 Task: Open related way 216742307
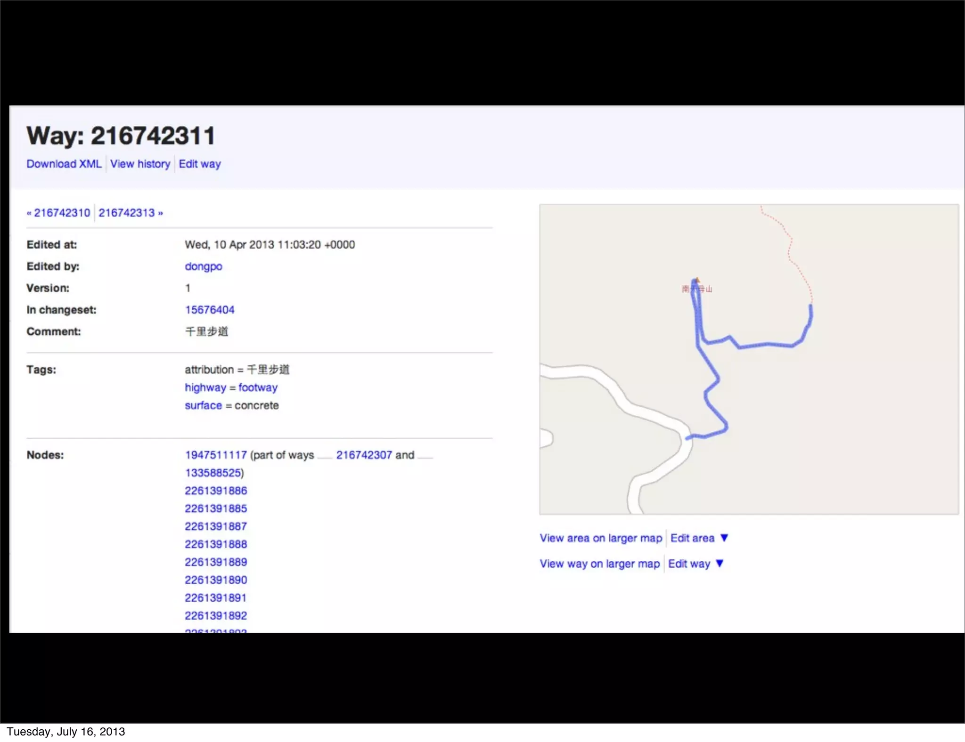point(364,455)
